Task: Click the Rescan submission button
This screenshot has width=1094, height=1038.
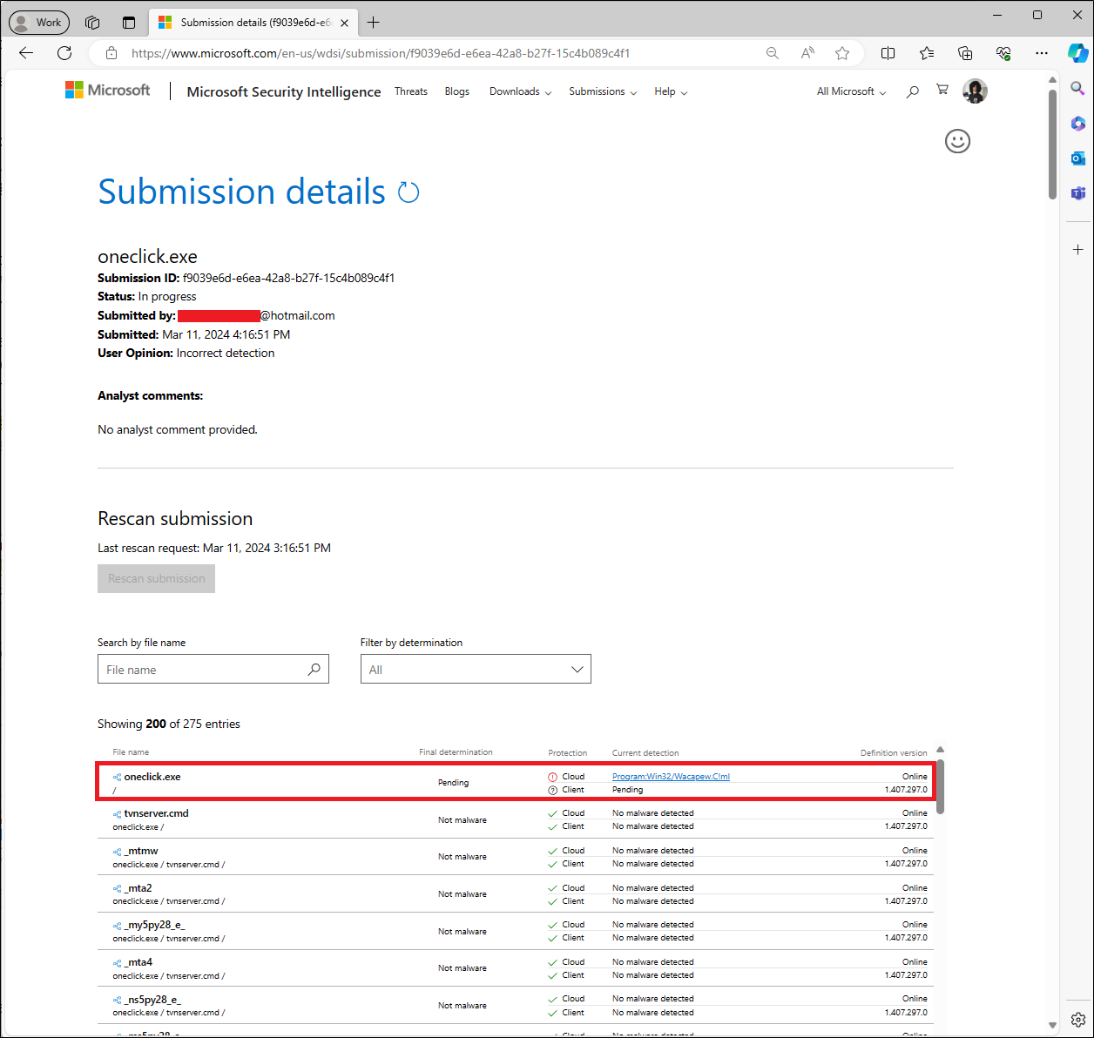Action: [157, 578]
